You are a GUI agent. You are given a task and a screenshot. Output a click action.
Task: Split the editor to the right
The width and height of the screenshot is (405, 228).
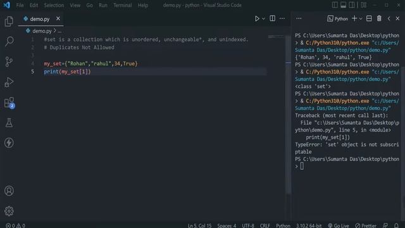coord(272,18)
